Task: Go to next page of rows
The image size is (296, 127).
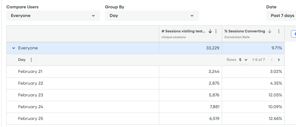Action: [x=279, y=60]
